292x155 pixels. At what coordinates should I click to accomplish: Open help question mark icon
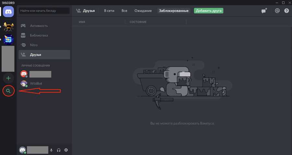point(286,11)
